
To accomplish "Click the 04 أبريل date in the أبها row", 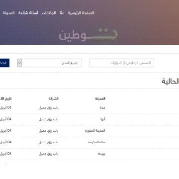I will coord(5,119).
